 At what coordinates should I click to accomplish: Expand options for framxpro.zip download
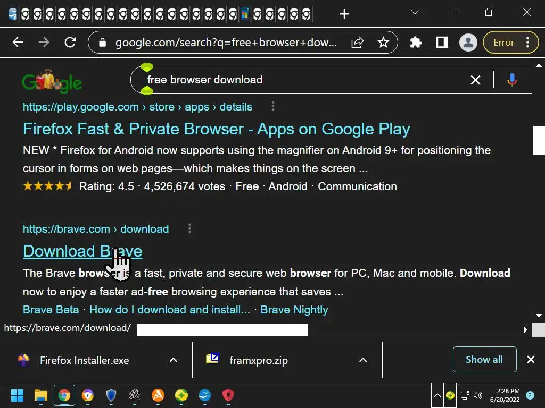(363, 360)
